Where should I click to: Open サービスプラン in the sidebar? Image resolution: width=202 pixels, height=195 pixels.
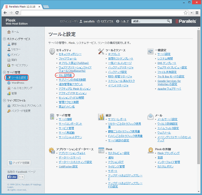tap(20, 65)
